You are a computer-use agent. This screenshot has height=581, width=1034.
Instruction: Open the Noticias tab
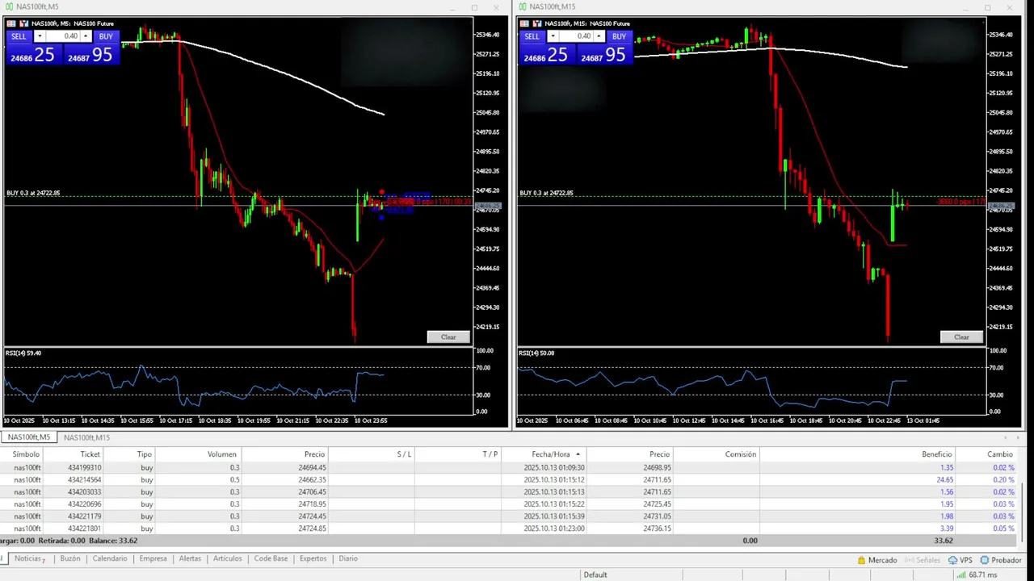(29, 558)
